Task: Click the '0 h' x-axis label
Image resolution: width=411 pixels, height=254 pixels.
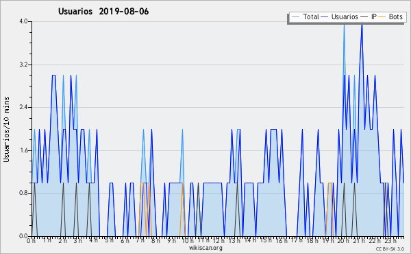Action: tap(31, 241)
